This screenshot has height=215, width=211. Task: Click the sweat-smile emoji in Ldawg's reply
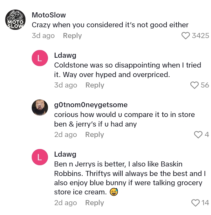click(x=114, y=192)
